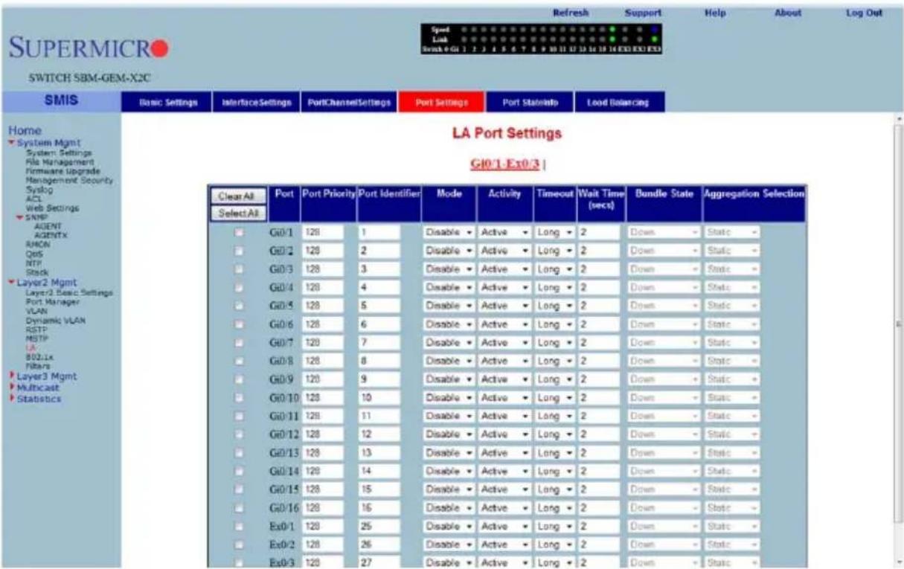Image resolution: width=904 pixels, height=569 pixels.
Task: Open the Mode dropdown for Gi0/1
Action: tap(449, 232)
